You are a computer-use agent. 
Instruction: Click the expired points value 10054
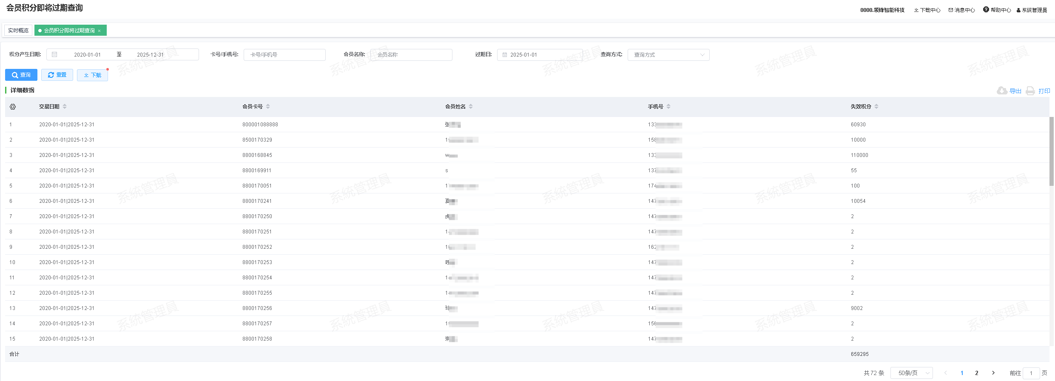(x=858, y=201)
